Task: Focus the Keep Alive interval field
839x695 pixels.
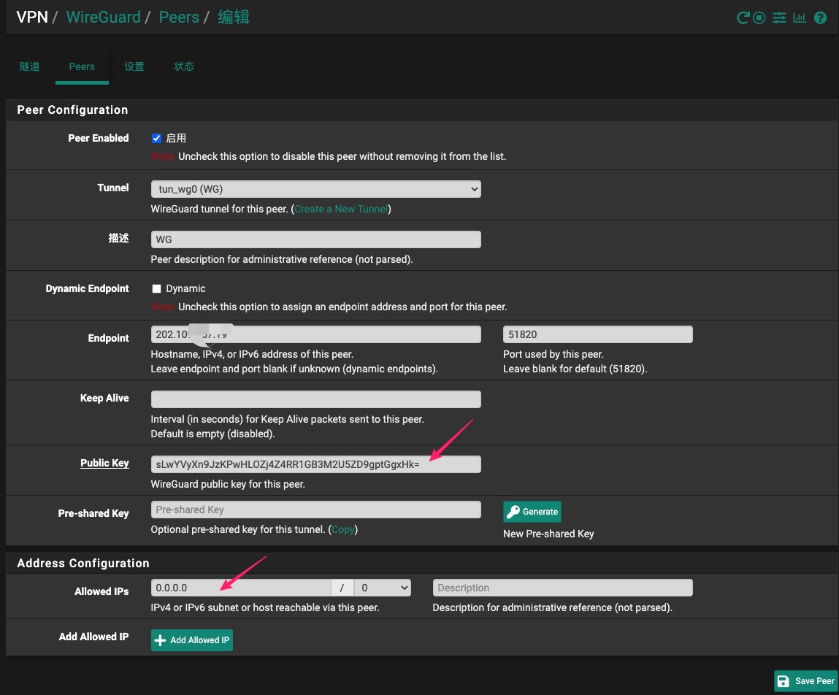Action: click(315, 399)
